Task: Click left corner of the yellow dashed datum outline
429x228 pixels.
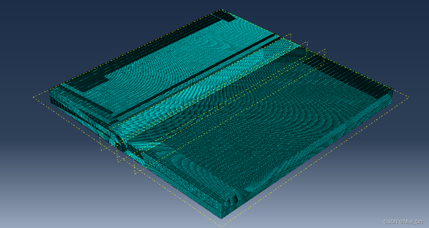Action: [34, 97]
